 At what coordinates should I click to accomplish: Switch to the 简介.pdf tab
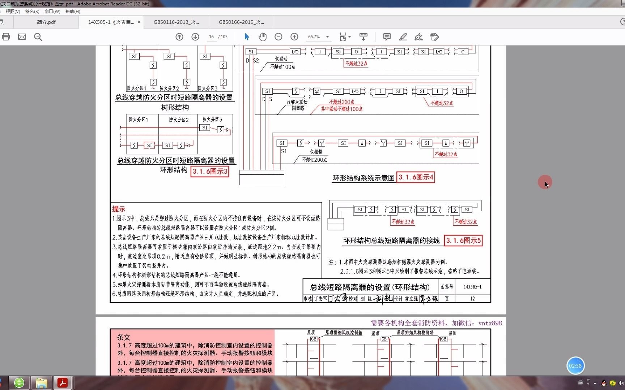click(46, 22)
